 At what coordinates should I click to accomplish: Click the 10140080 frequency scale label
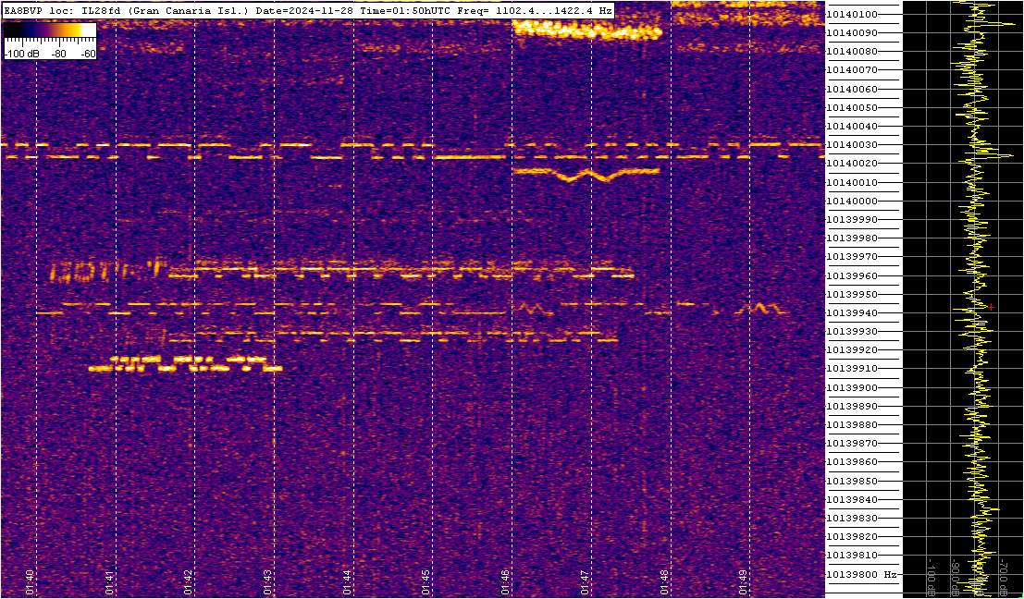click(852, 52)
